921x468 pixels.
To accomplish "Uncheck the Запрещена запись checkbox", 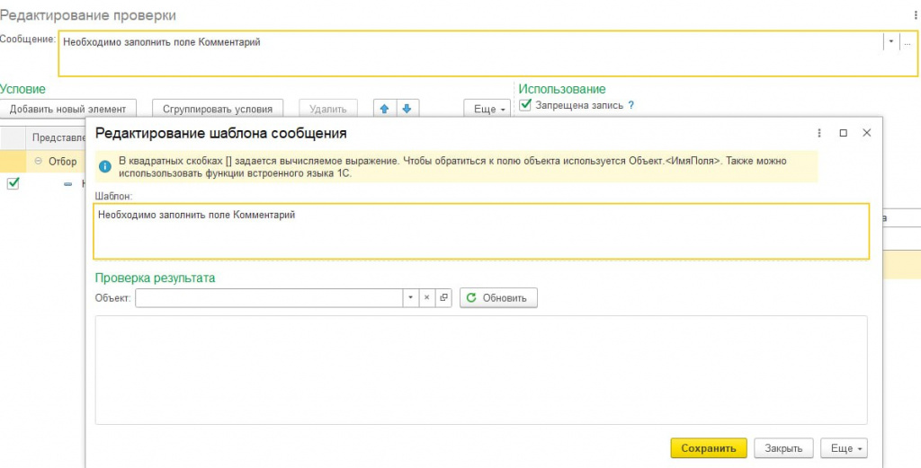I will (x=526, y=105).
